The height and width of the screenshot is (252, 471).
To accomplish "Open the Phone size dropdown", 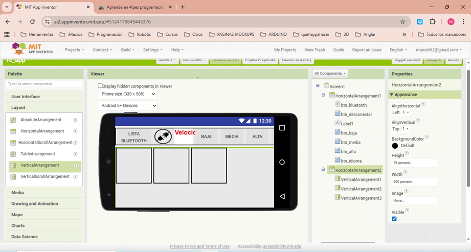I will click(127, 94).
